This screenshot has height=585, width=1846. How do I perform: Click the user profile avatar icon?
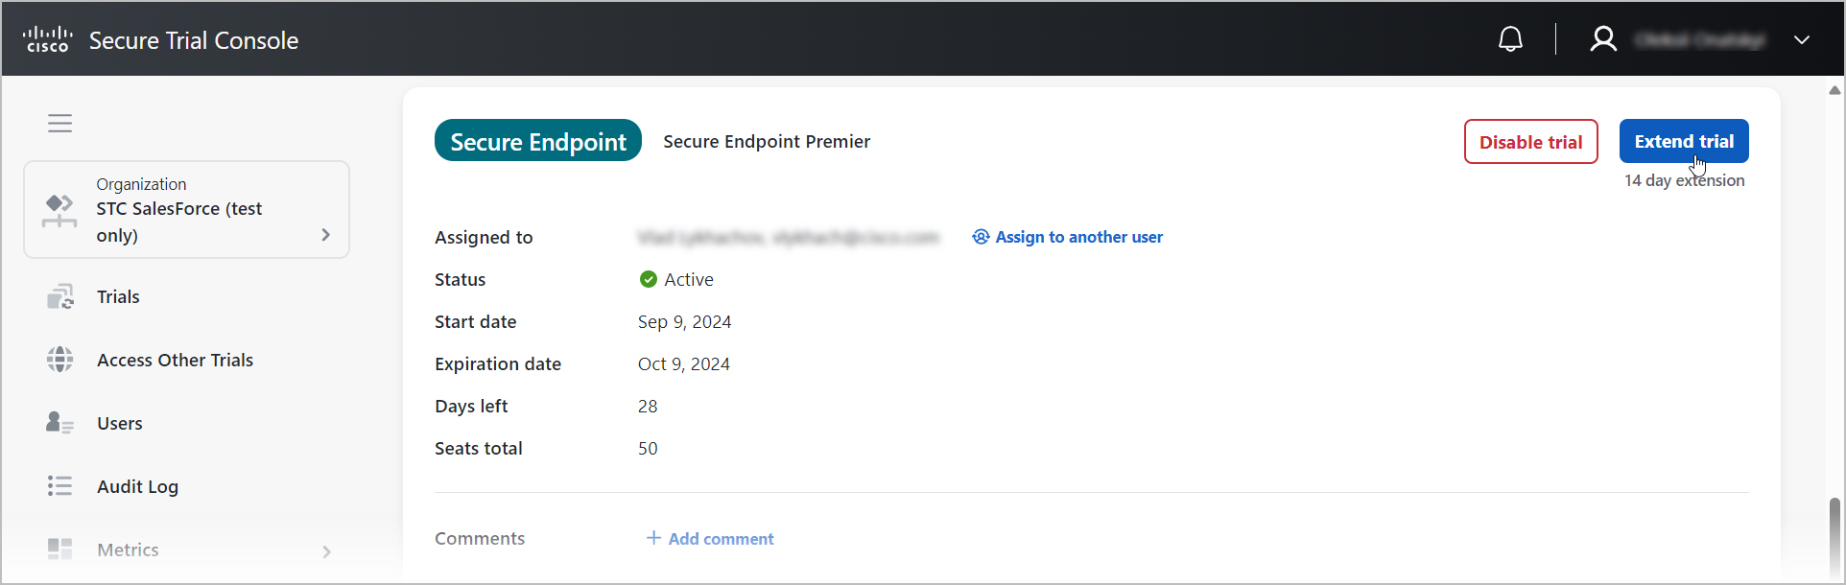pos(1603,39)
